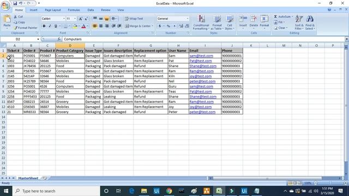The image size is (349, 196).
Task: Toggle Underline formatting
Action: (x=56, y=26)
